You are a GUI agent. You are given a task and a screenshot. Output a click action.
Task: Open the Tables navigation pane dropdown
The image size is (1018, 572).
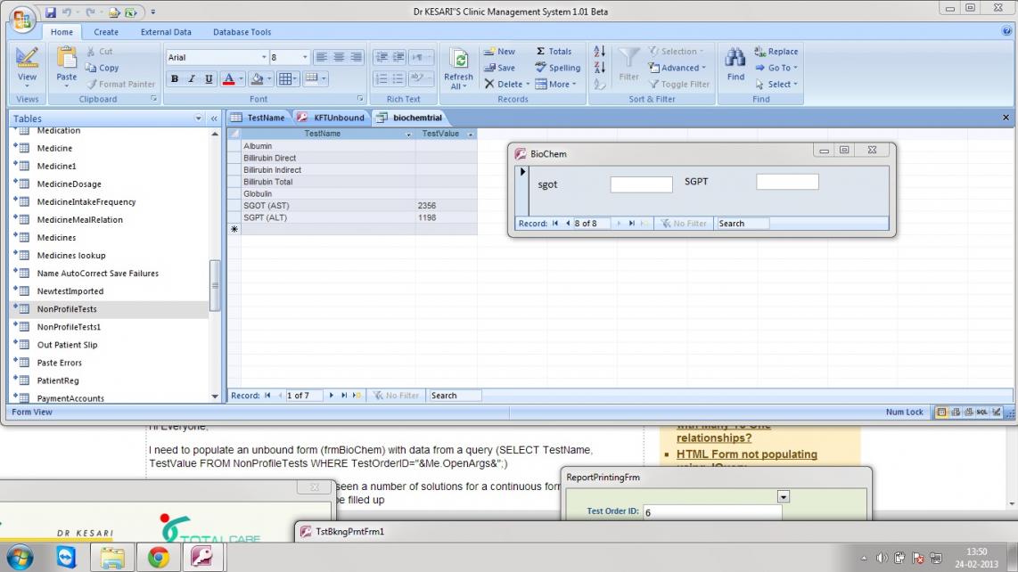(x=198, y=118)
